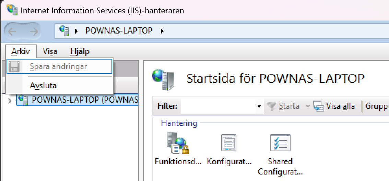This screenshot has width=389, height=181.
Task: Click POWNAS-LAPTOP in the address breadcrumb
Action: (119, 31)
